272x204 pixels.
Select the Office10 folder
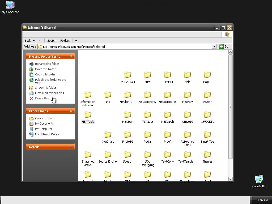point(187,117)
